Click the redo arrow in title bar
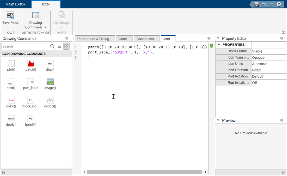The height and width of the screenshot is (176, 287). pos(271,4)
